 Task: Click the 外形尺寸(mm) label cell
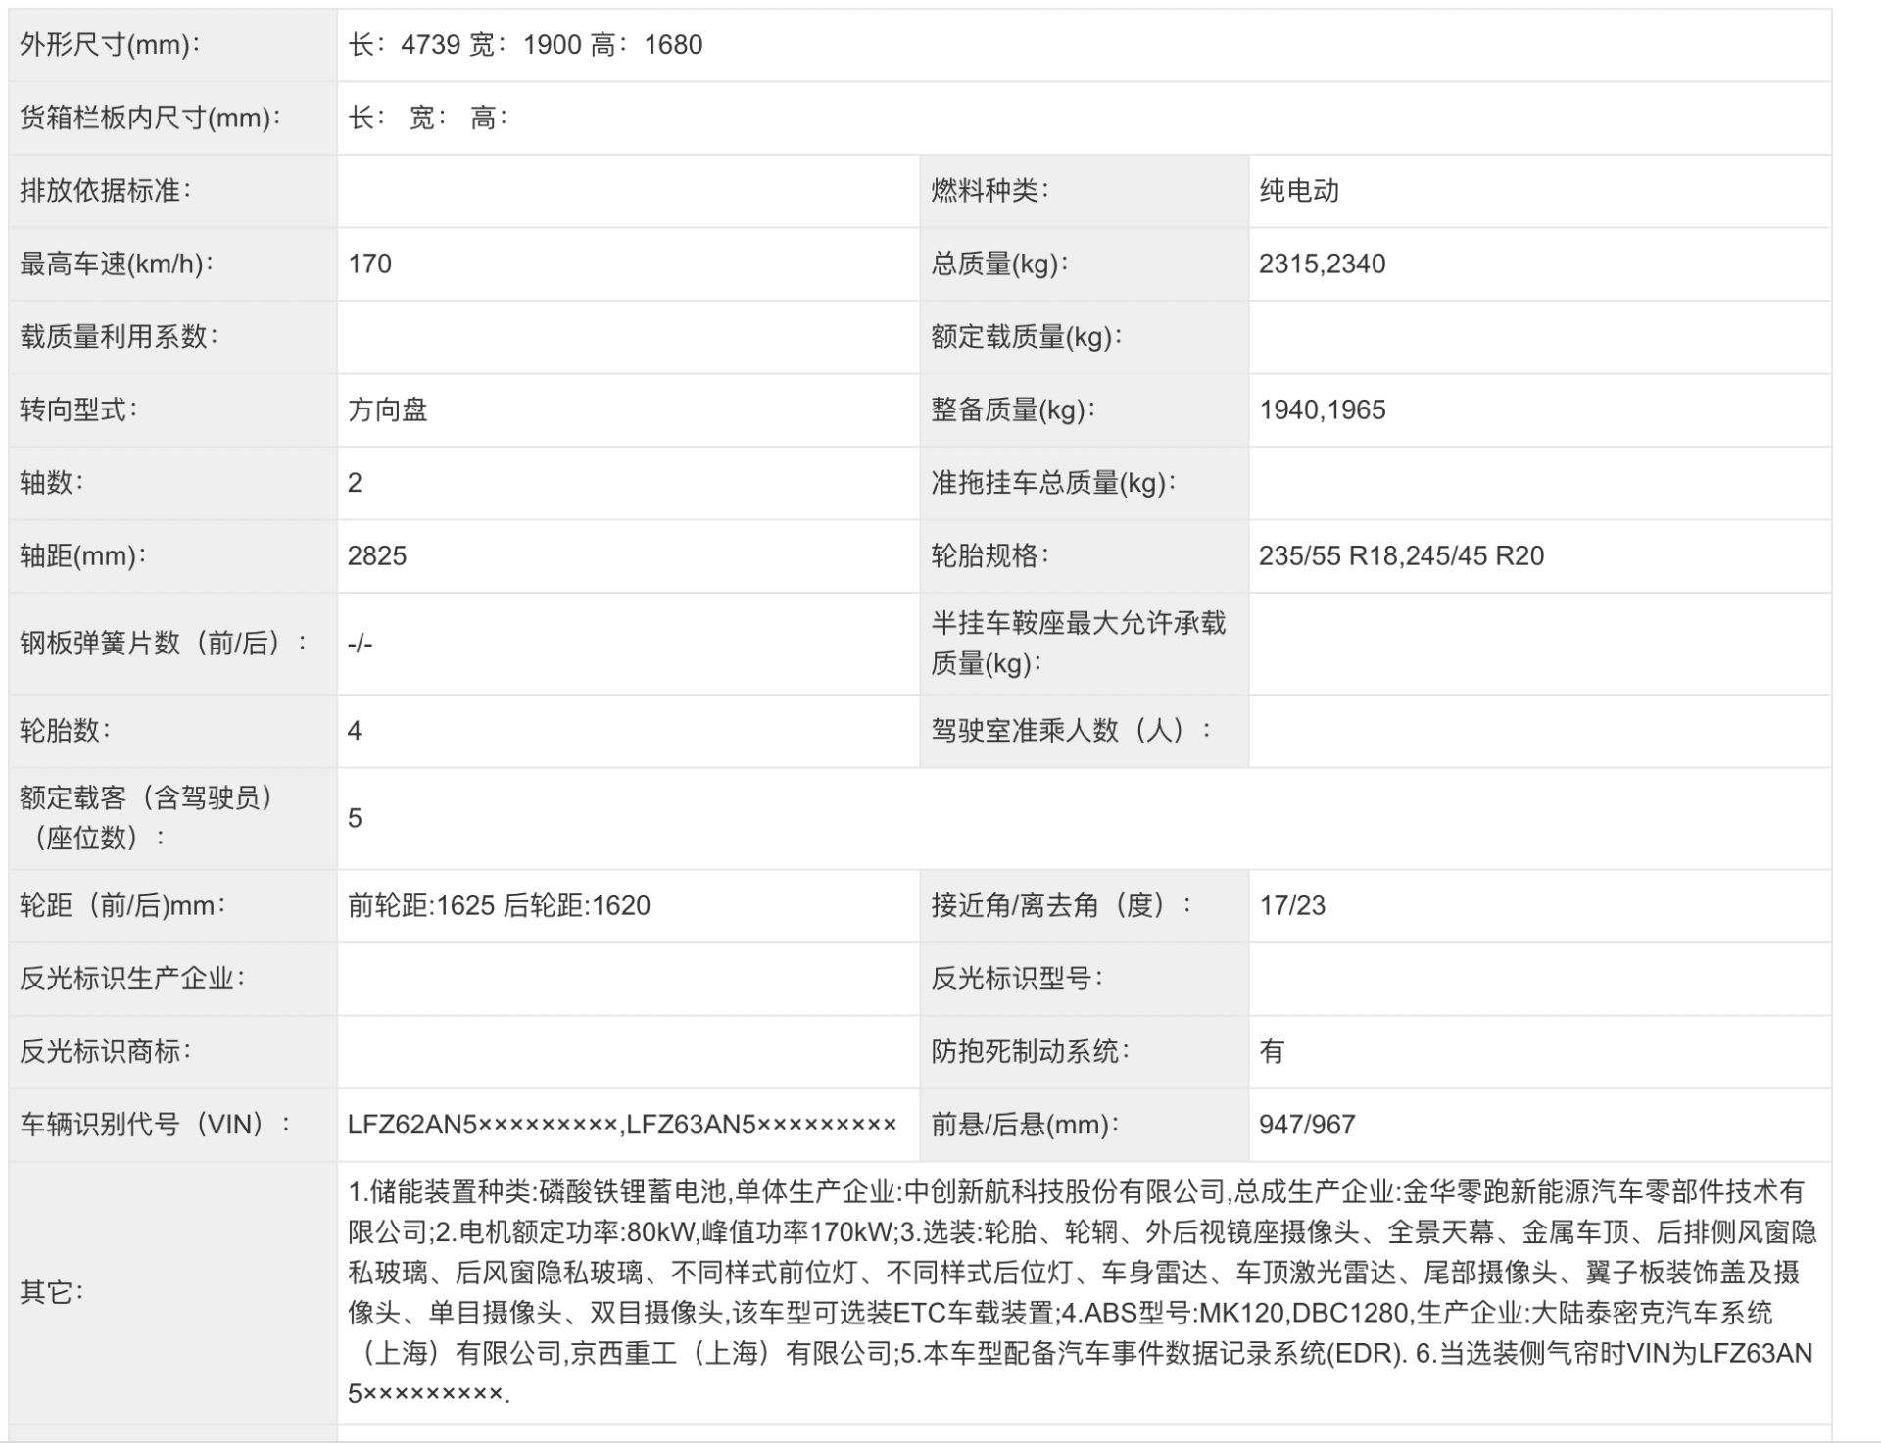coord(110,45)
